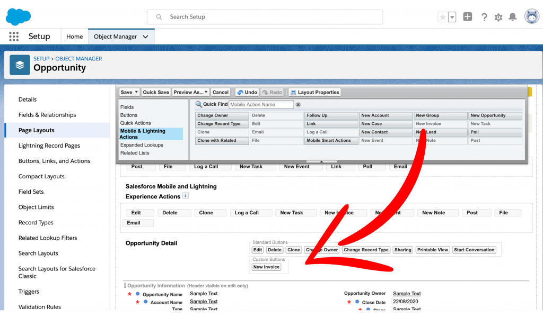Select Mobile & Lightning Actions palette category
Screen dimensions: 543x318
[x=151, y=134]
